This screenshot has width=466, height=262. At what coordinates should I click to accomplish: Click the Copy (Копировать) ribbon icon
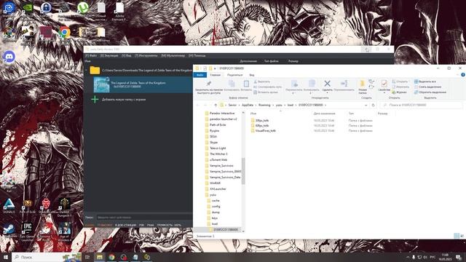pyautogui.click(x=232, y=84)
